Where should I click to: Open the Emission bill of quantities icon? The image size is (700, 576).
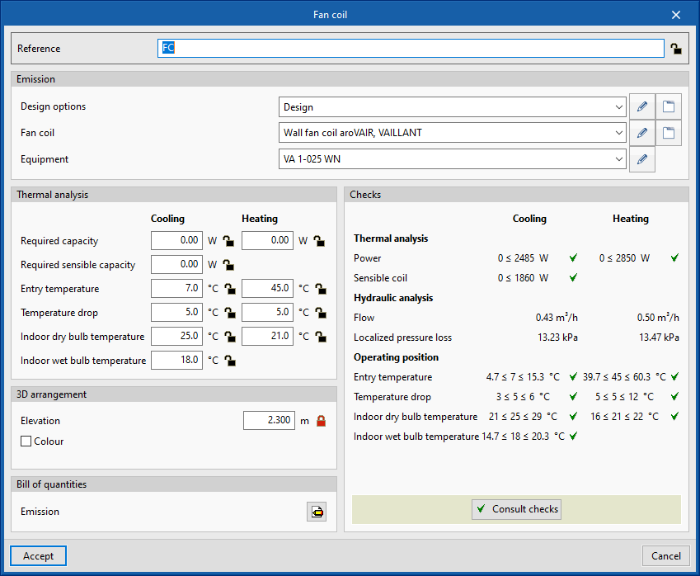click(x=317, y=512)
